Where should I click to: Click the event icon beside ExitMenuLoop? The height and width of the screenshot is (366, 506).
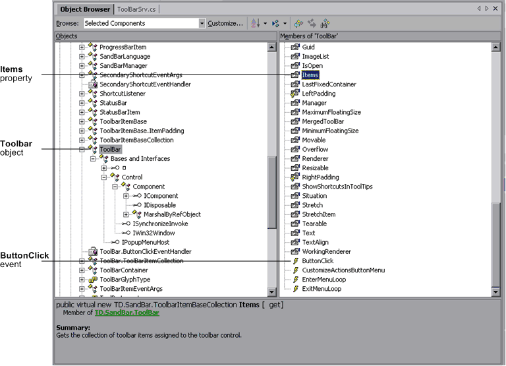(296, 289)
